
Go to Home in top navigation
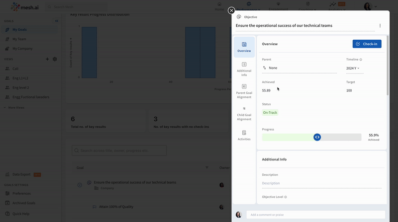pyautogui.click(x=219, y=7)
